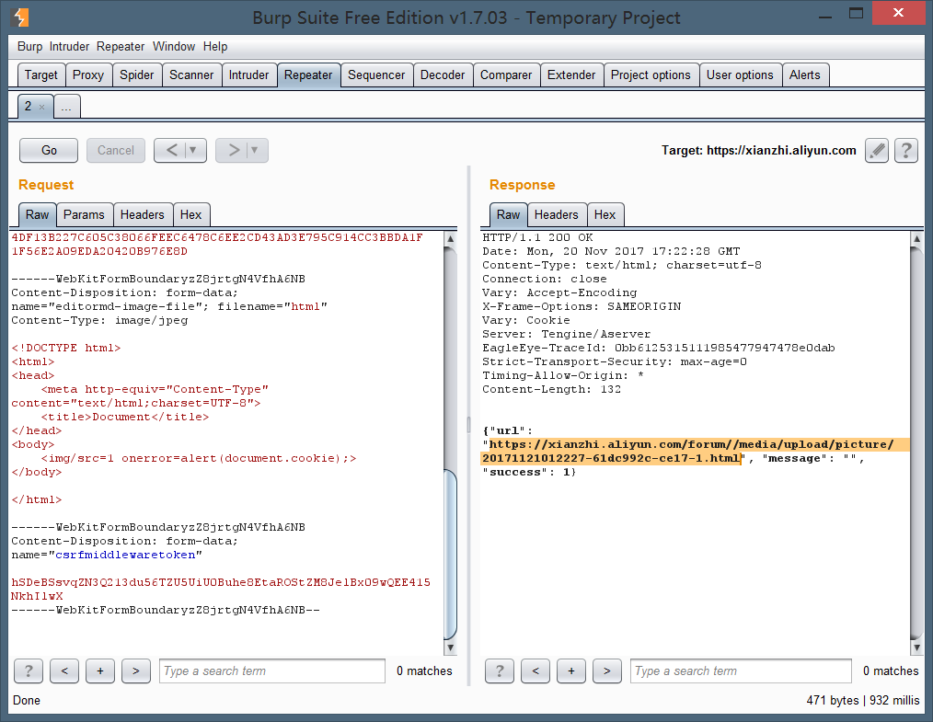Screen dimensions: 933x722
Task: Open the Alerts tab
Action: [804, 74]
